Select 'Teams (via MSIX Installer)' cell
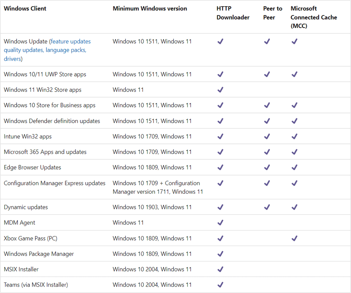The width and height of the screenshot is (351, 293). click(x=36, y=285)
